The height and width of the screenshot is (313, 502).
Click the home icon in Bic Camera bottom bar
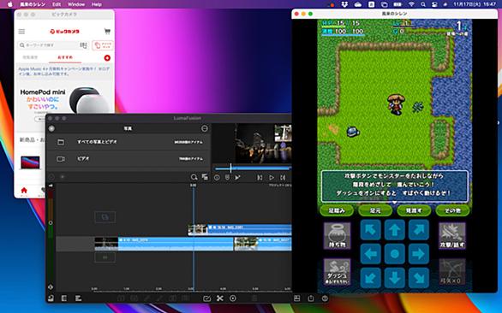pos(24,191)
